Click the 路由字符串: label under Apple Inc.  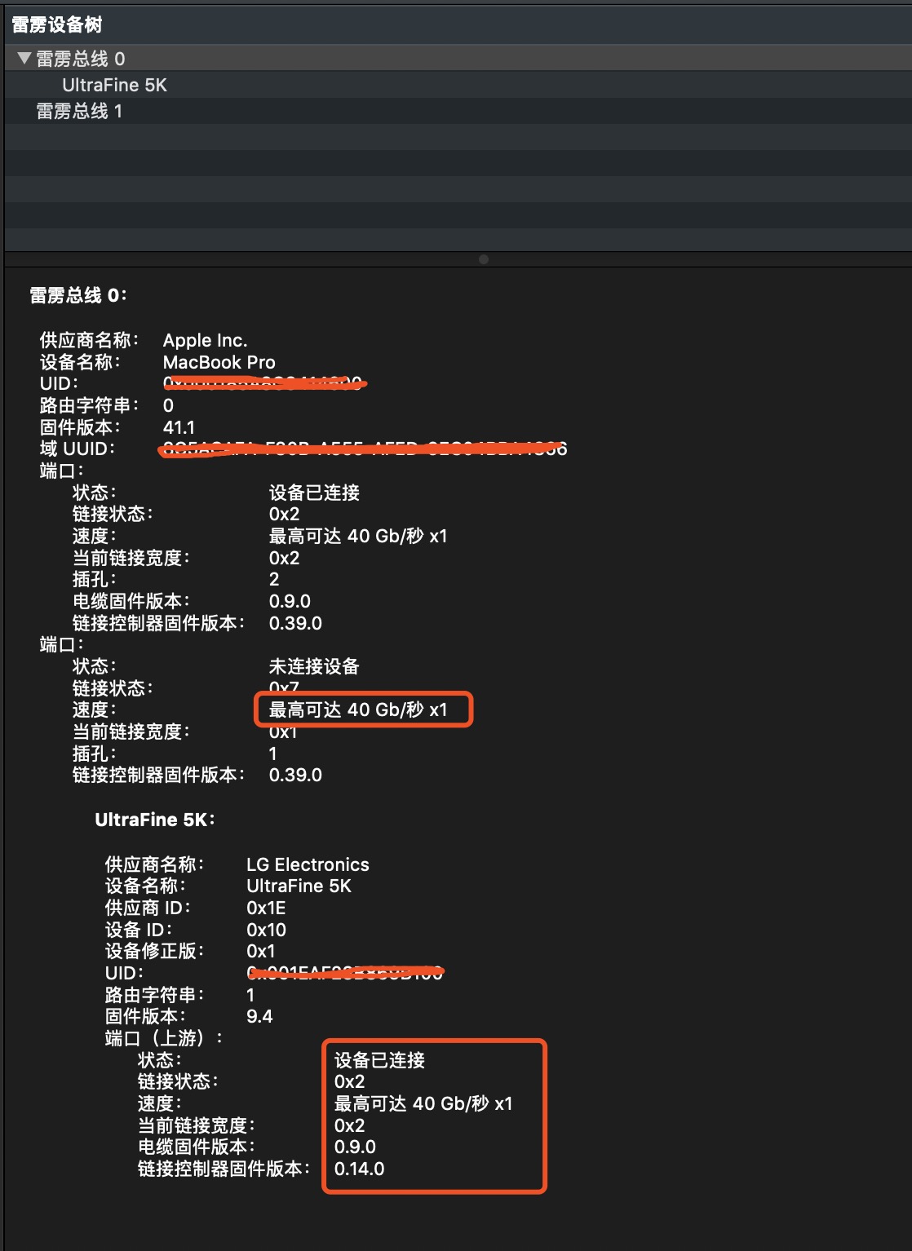pyautogui.click(x=89, y=405)
